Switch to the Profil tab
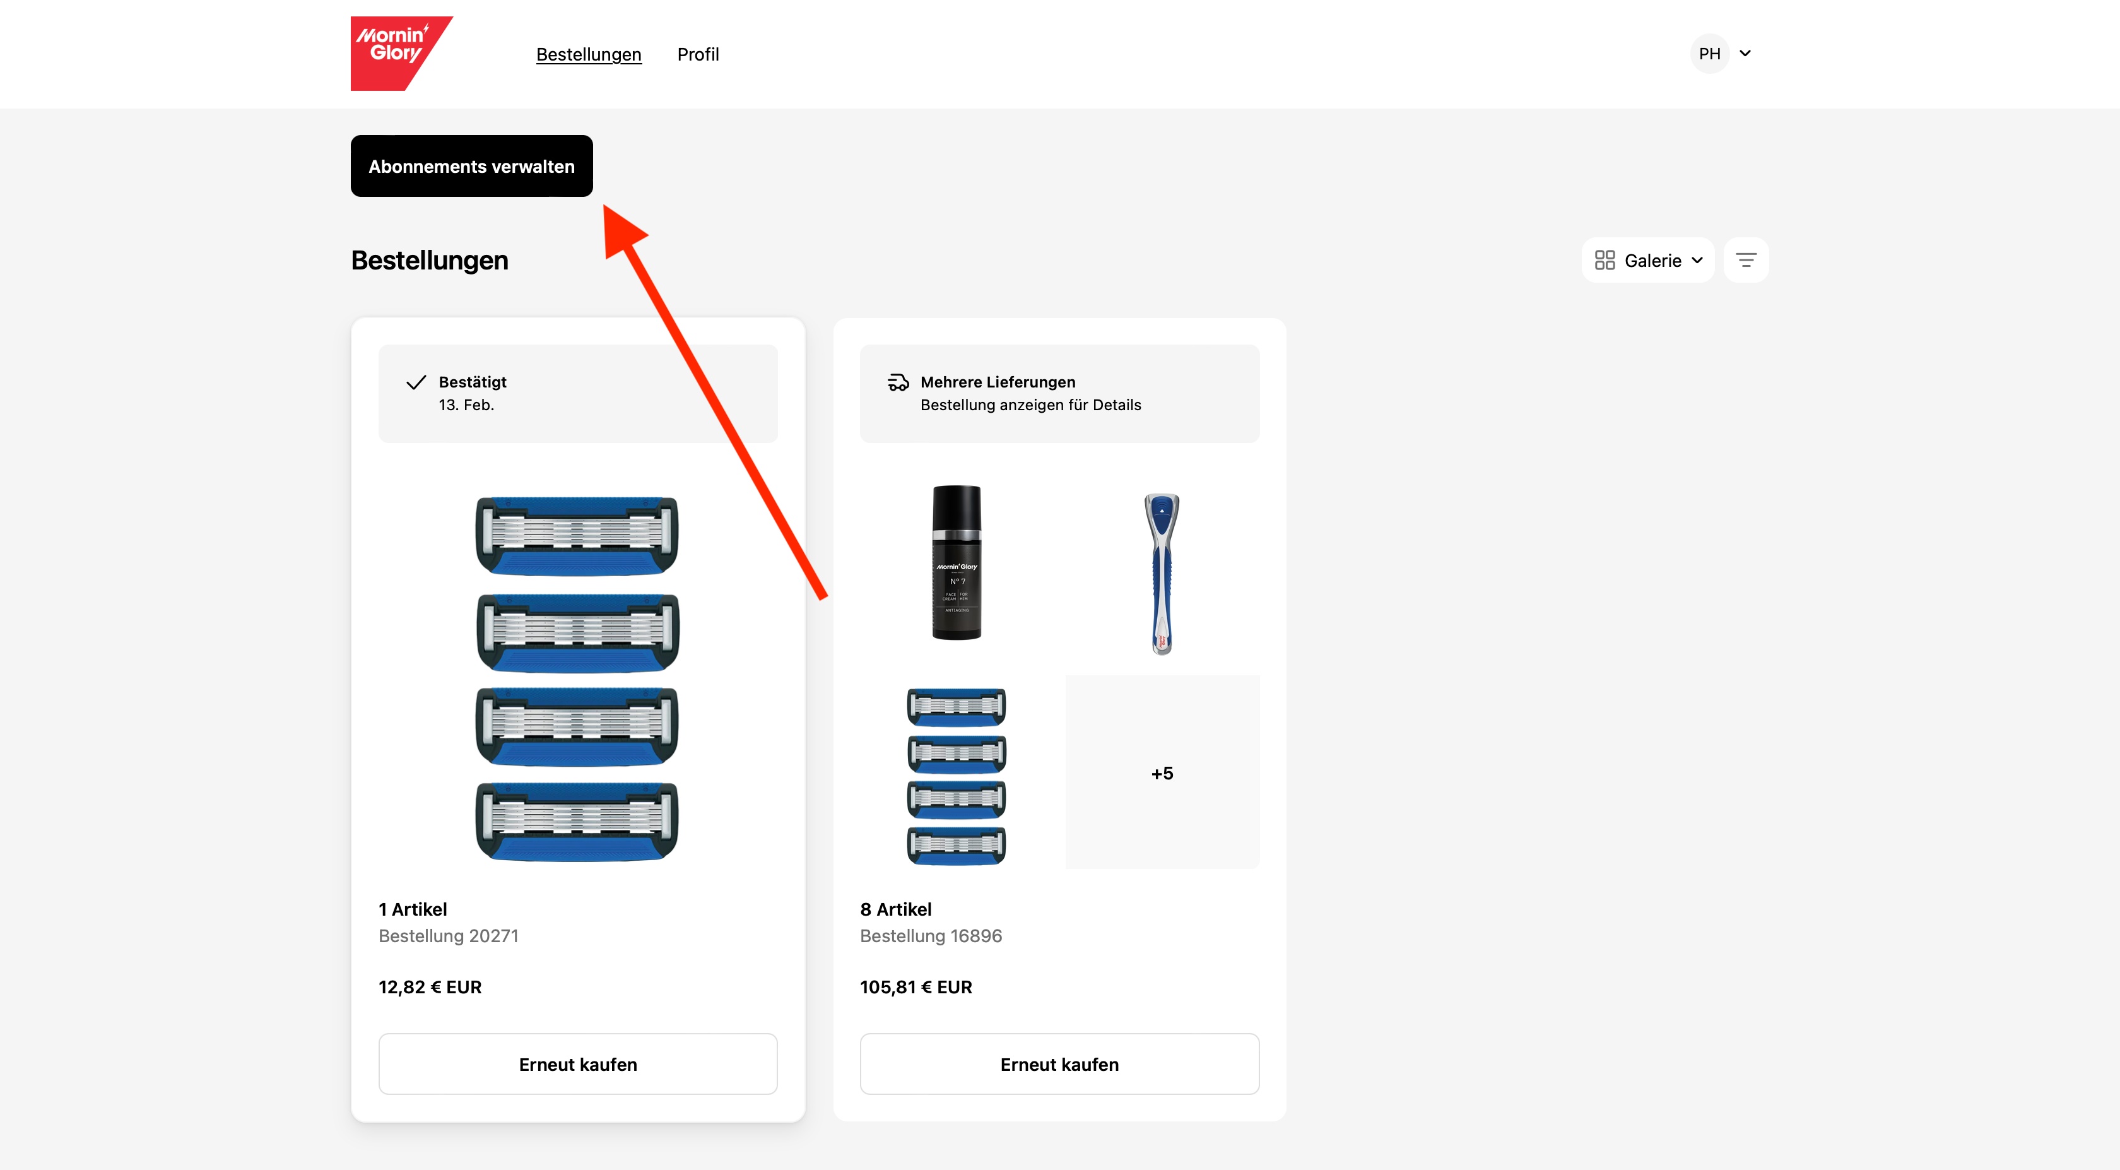 click(x=698, y=54)
